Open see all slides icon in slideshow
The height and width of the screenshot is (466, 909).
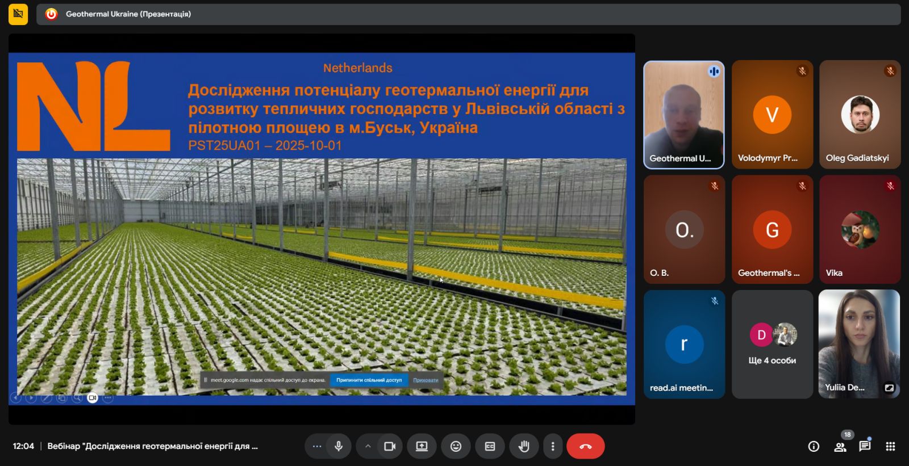coord(62,398)
